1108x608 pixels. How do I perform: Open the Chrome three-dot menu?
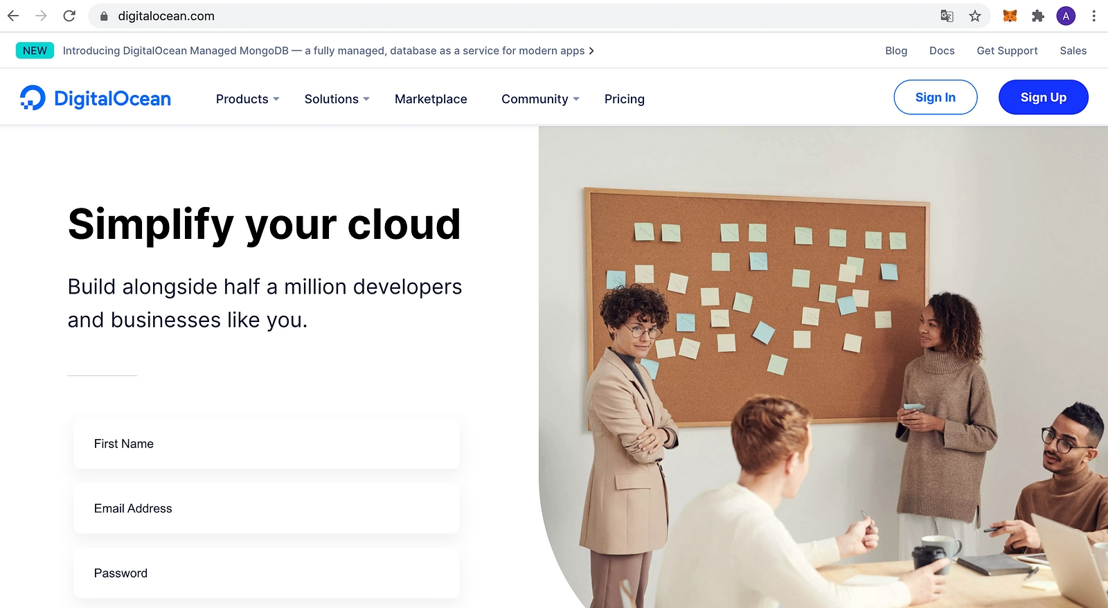tap(1093, 16)
